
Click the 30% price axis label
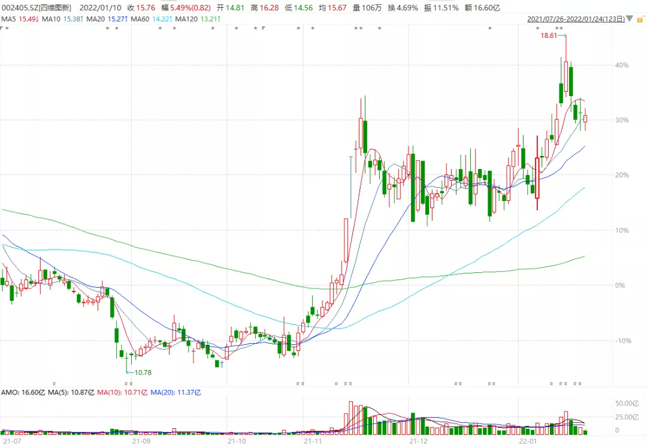(x=622, y=120)
